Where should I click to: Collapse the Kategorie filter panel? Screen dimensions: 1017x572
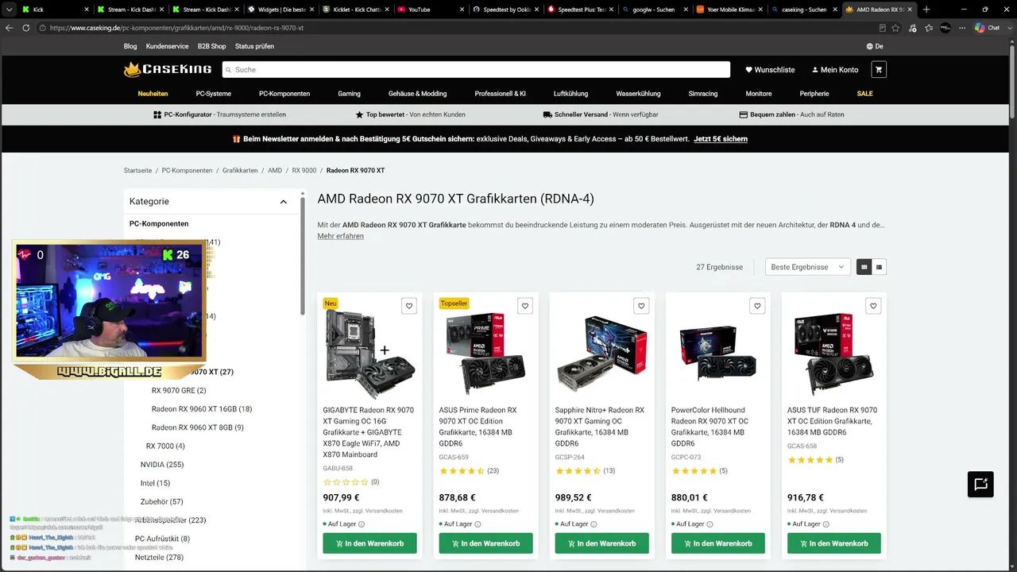coord(283,202)
